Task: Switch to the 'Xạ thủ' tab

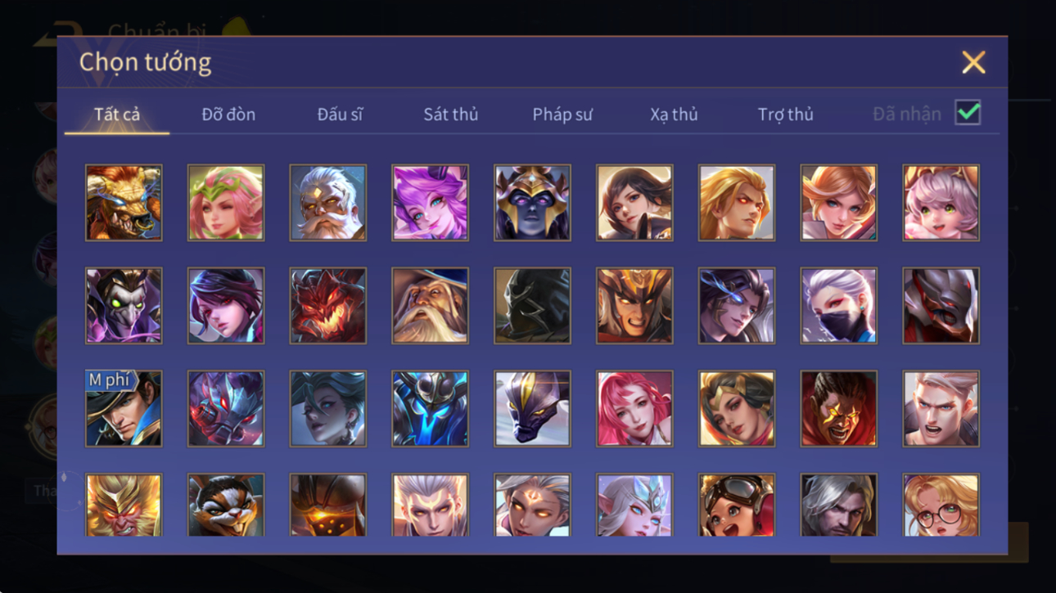Action: pyautogui.click(x=674, y=115)
